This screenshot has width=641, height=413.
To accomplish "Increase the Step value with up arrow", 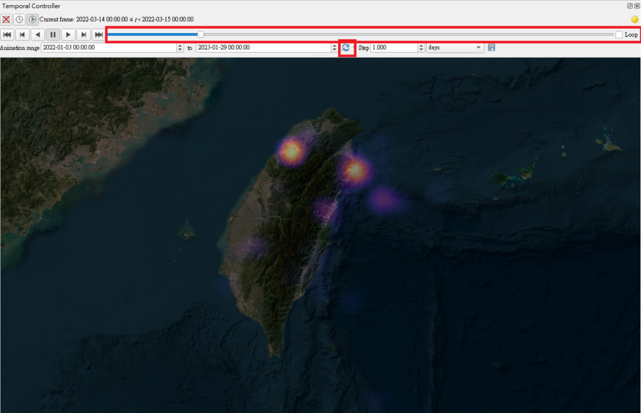I will [x=421, y=45].
